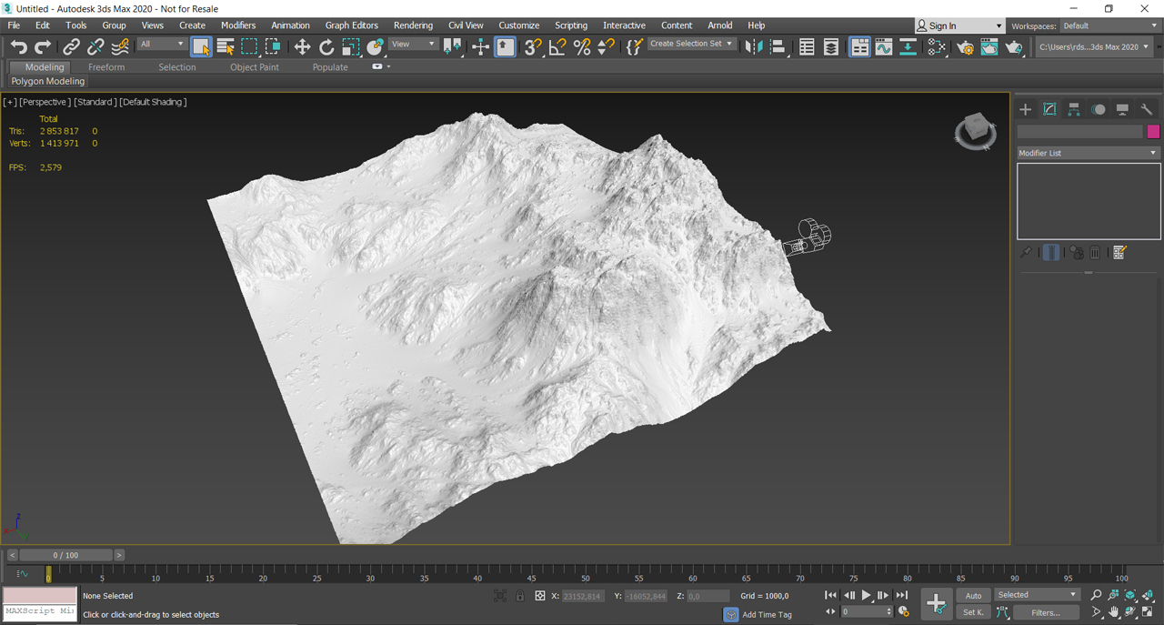Open the Workspaces Default dropdown
The height and width of the screenshot is (625, 1164).
pos(1109,25)
